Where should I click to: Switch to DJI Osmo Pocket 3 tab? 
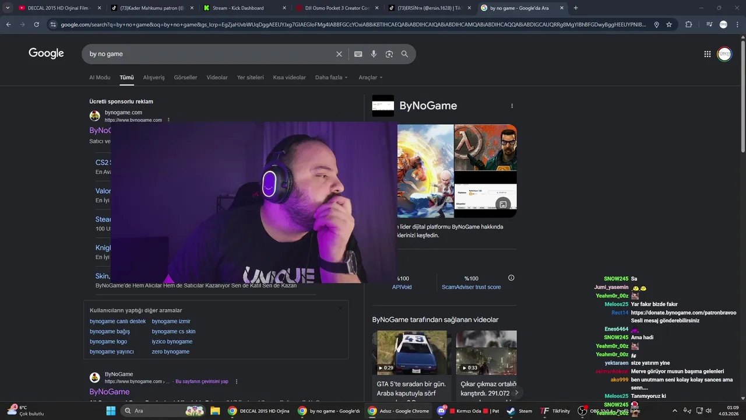tap(337, 8)
